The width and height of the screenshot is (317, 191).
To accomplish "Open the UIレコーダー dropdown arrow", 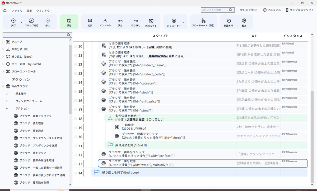I will coord(183,22).
